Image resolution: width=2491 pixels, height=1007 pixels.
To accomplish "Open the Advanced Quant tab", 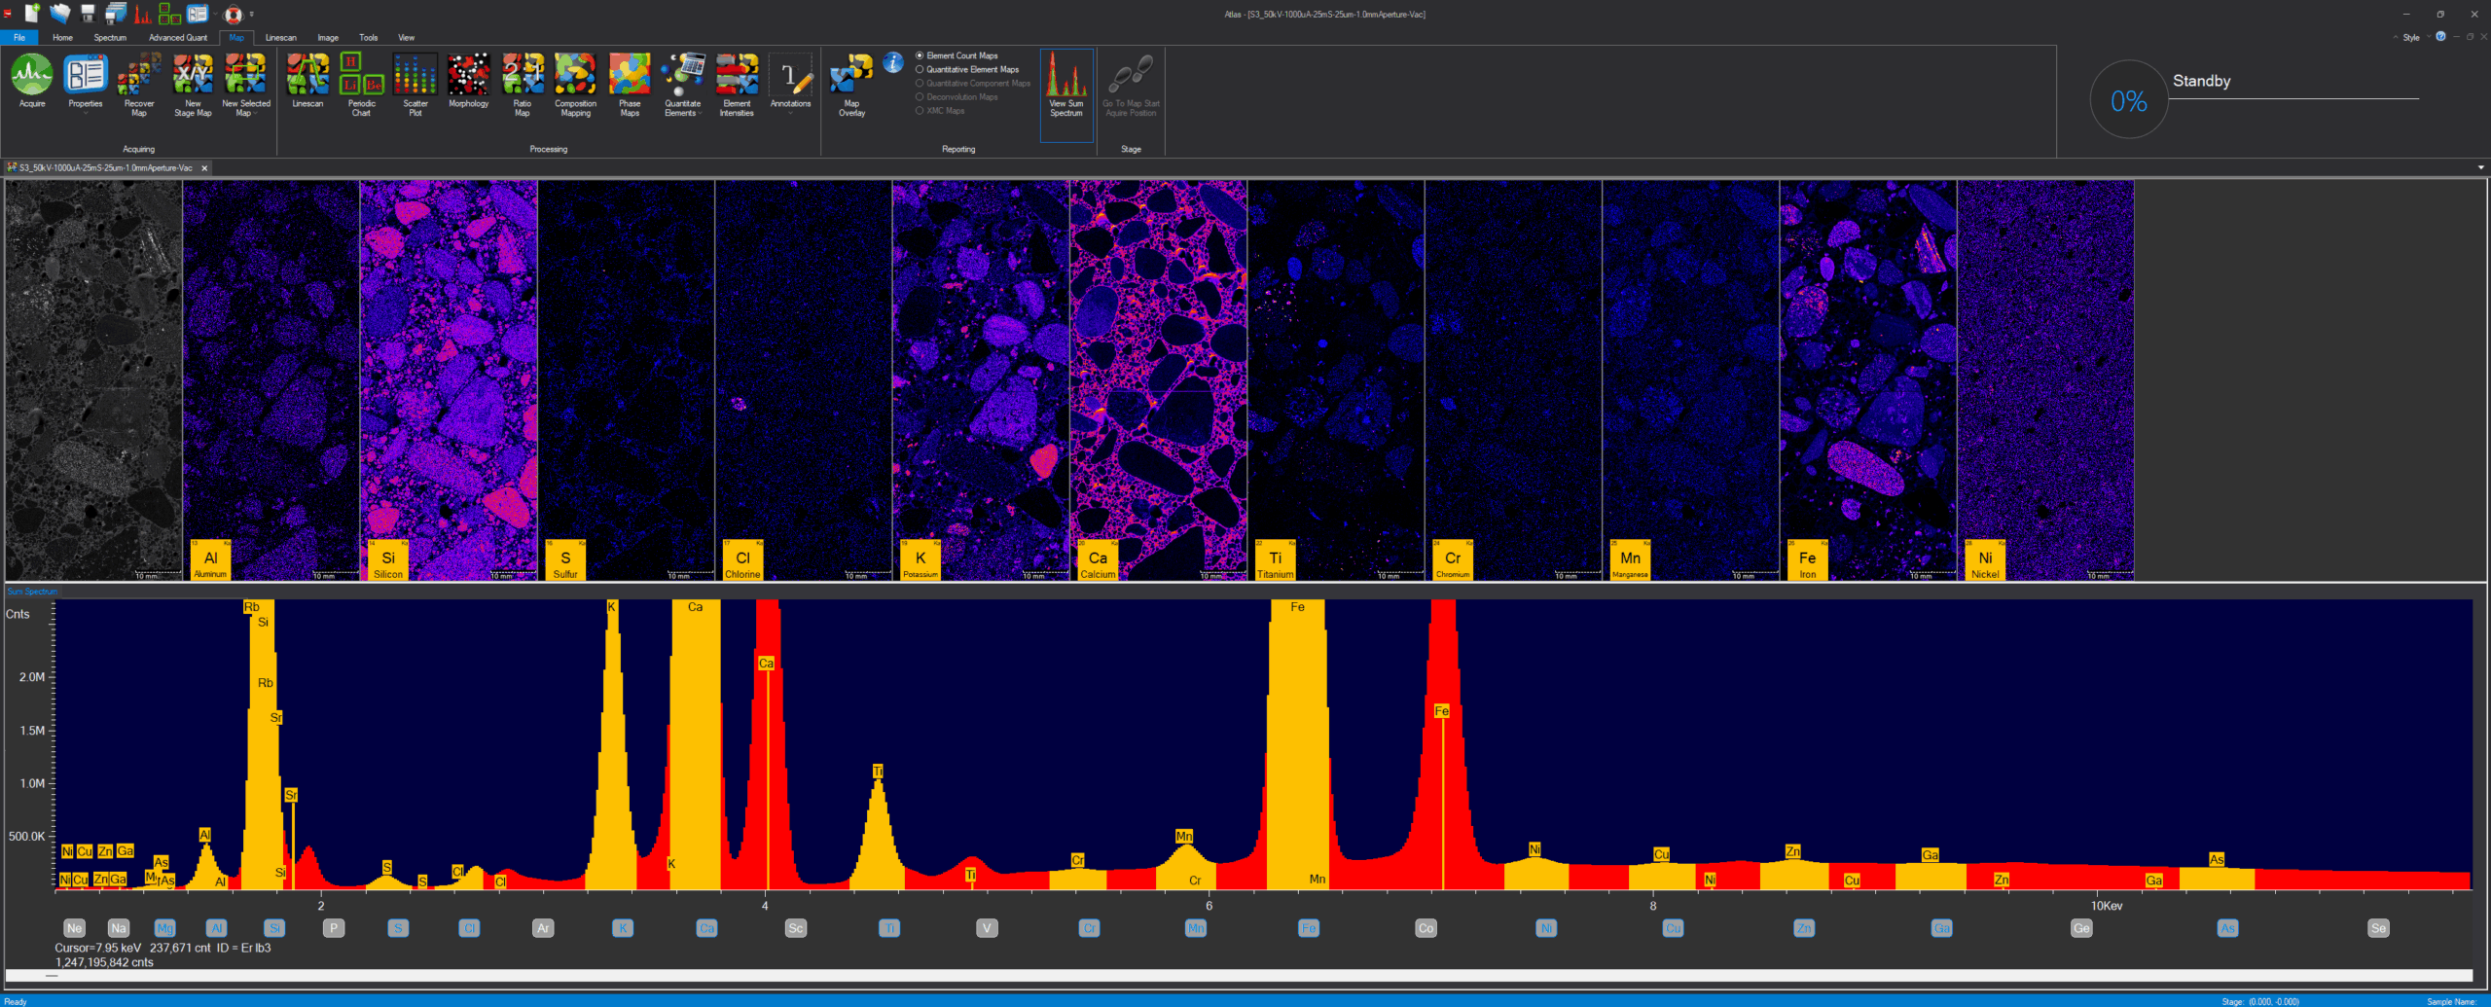I will 178,37.
